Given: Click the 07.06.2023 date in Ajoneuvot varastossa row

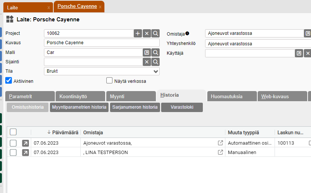Looking at the screenshot, I should coord(46,143).
